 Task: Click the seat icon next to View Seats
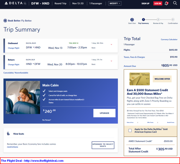click(x=8, y=133)
